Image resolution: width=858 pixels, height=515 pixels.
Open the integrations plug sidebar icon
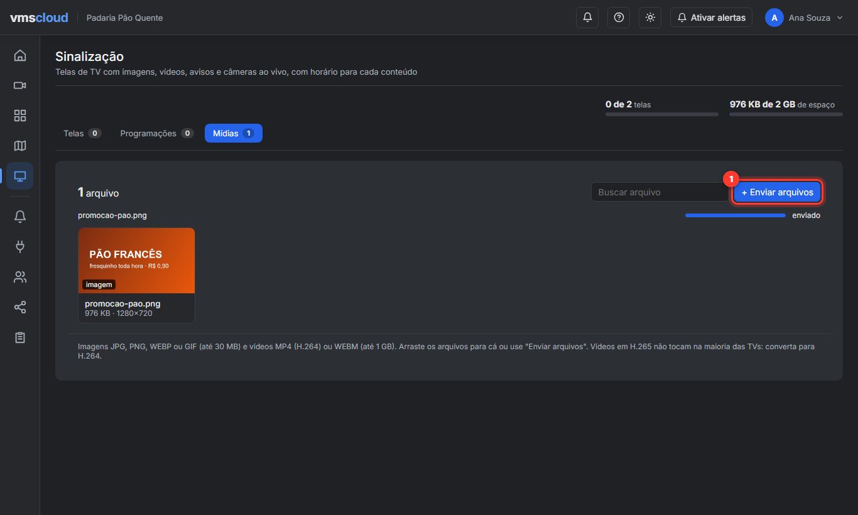tap(20, 247)
